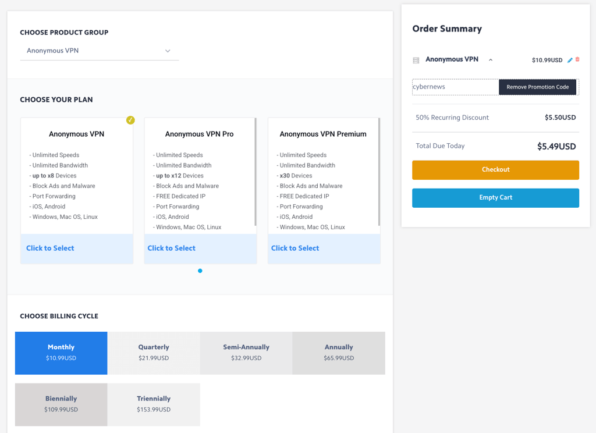This screenshot has width=596, height=433.
Task: Open the product group dropdown
Action: coord(99,51)
